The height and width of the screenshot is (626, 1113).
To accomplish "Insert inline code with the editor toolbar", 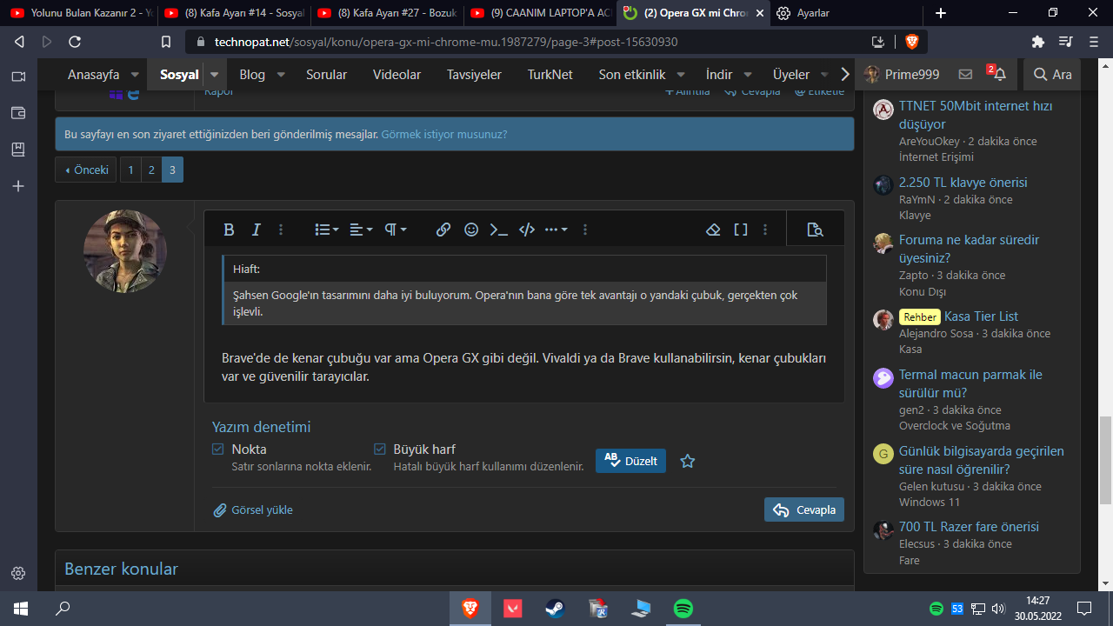I will (498, 230).
